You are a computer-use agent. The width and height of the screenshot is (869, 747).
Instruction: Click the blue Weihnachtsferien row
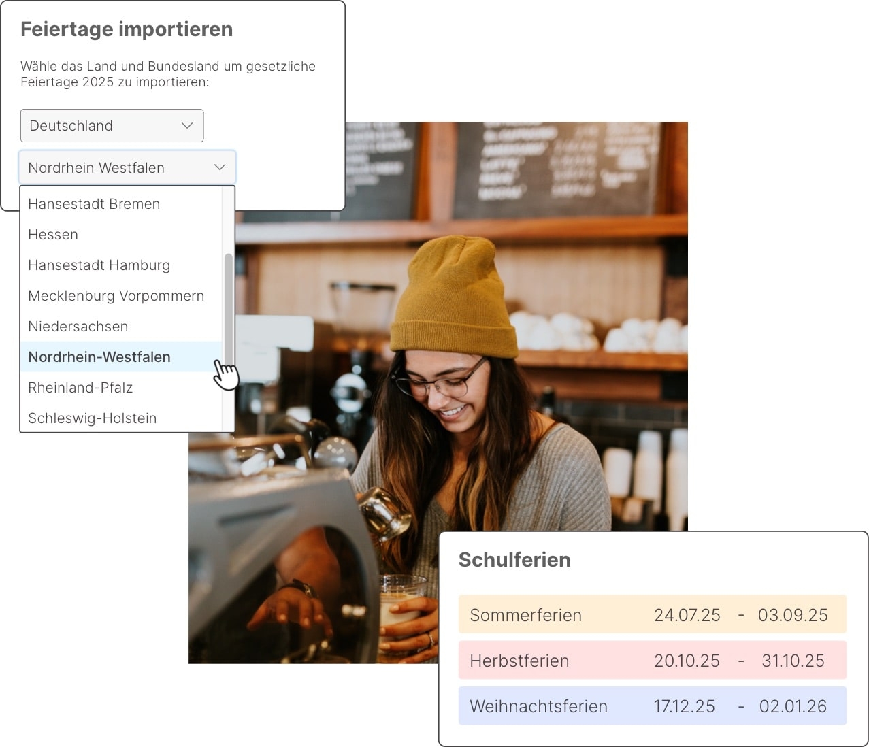(x=651, y=705)
